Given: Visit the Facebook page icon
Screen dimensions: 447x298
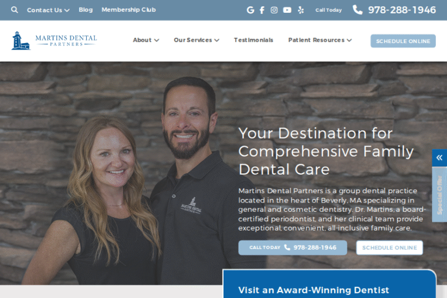Looking at the screenshot, I should pos(262,10).
